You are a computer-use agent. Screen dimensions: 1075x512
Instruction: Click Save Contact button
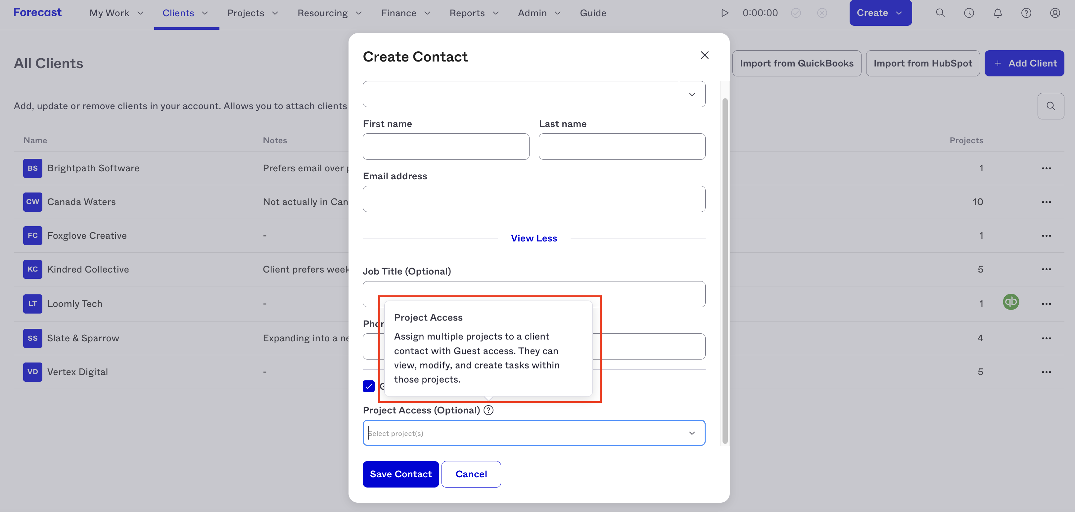point(400,474)
